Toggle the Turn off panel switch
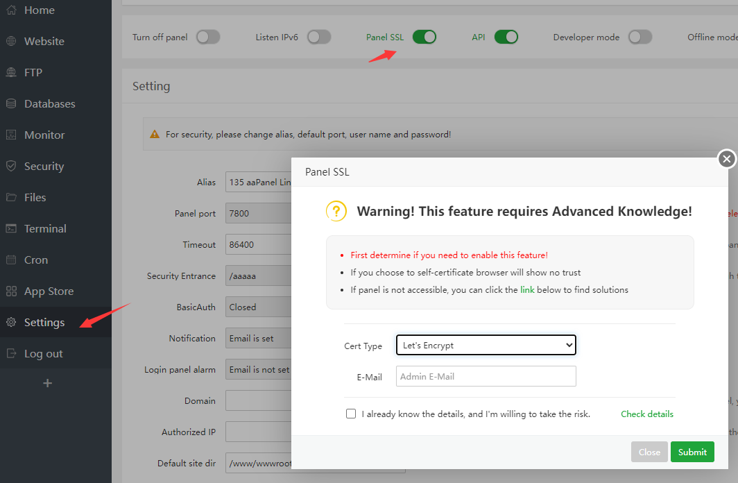This screenshot has width=738, height=483. [208, 37]
